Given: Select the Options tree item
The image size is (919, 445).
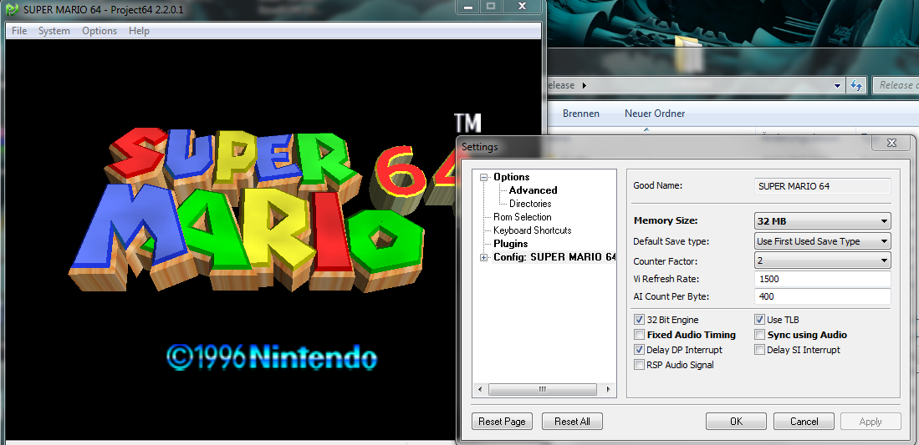Looking at the screenshot, I should click(x=511, y=177).
